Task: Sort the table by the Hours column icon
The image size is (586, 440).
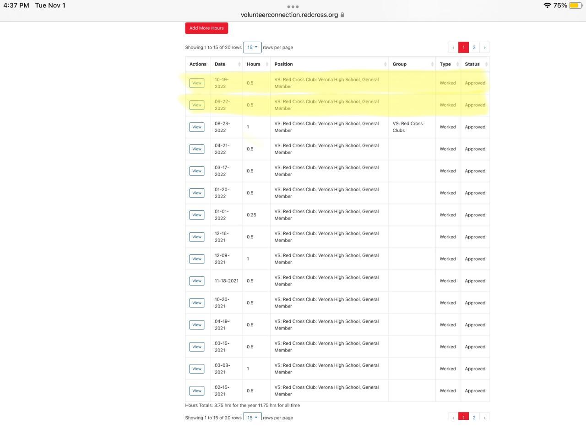Action: (267, 64)
